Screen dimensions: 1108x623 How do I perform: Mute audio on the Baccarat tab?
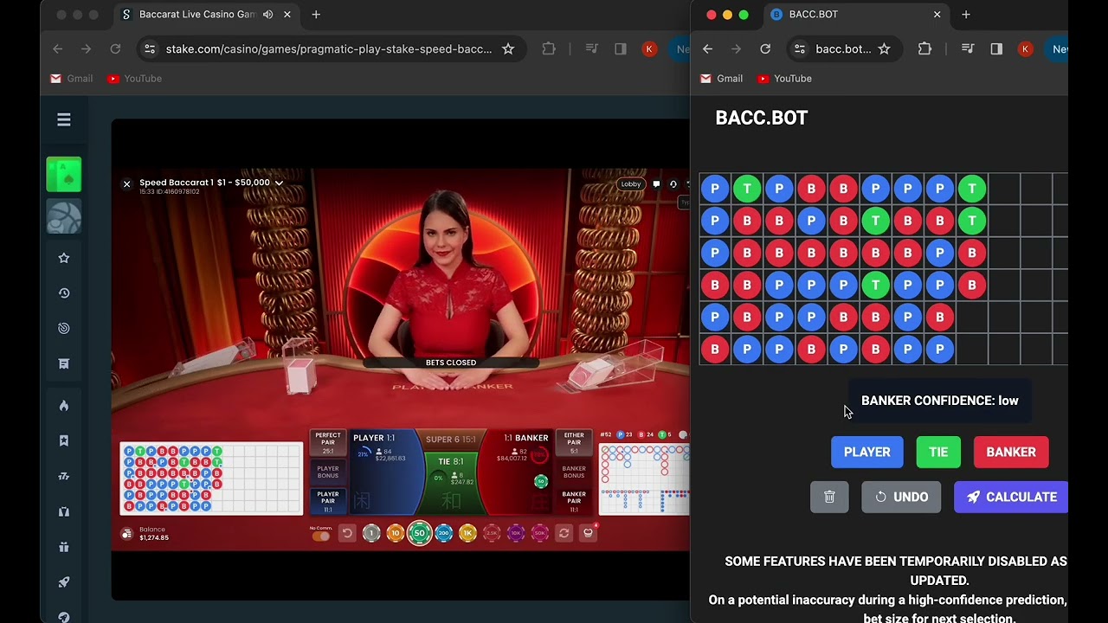coord(267,15)
